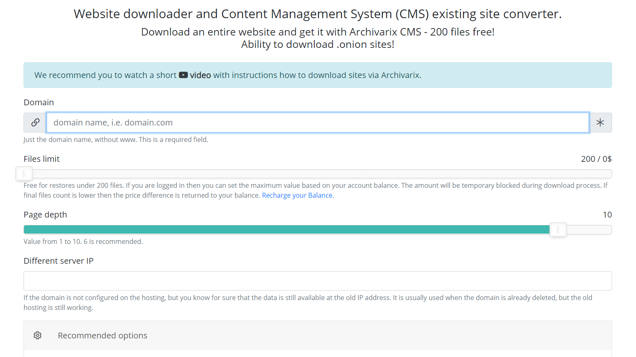Click the 'Different server IP' label
The image size is (636, 357).
(59, 261)
